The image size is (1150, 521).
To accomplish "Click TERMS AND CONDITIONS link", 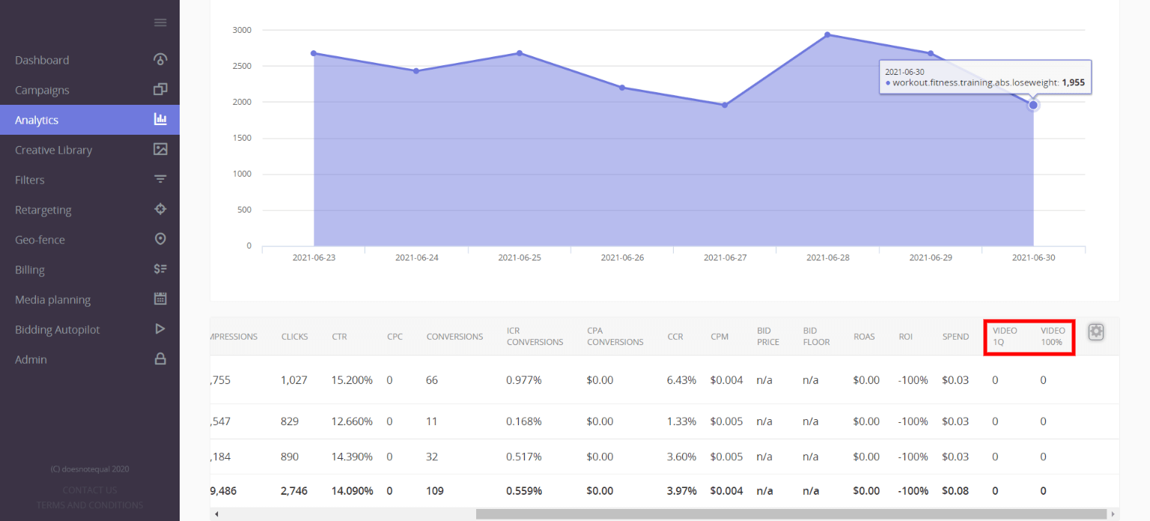I will click(90, 505).
